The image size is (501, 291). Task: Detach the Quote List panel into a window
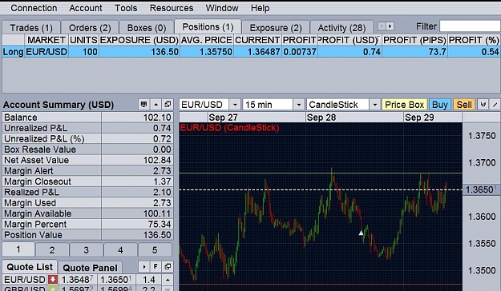pyautogui.click(x=168, y=266)
